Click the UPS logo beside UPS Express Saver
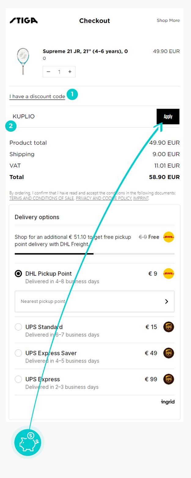 [x=168, y=353]
